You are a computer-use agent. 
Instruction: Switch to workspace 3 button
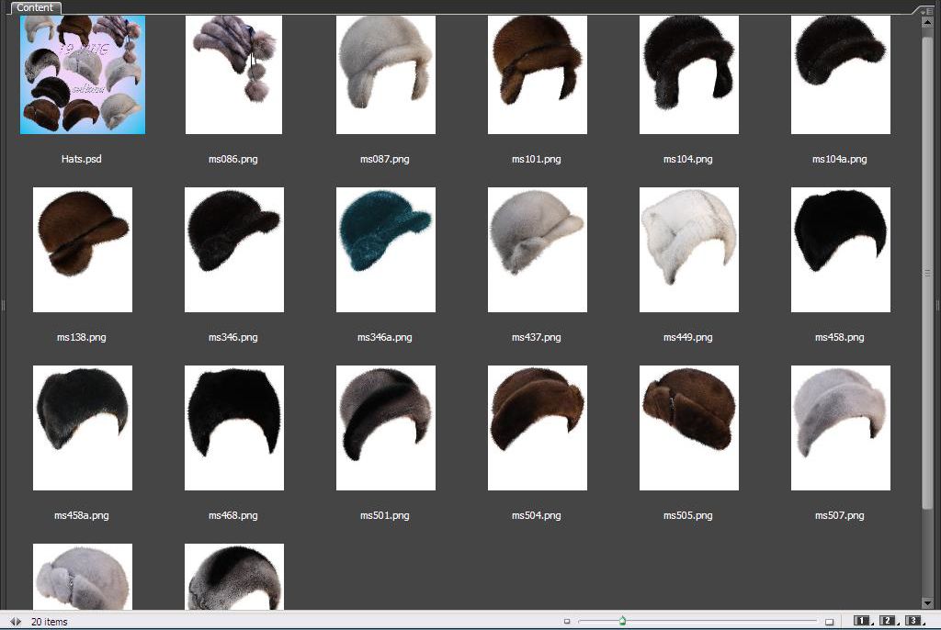pos(913,621)
